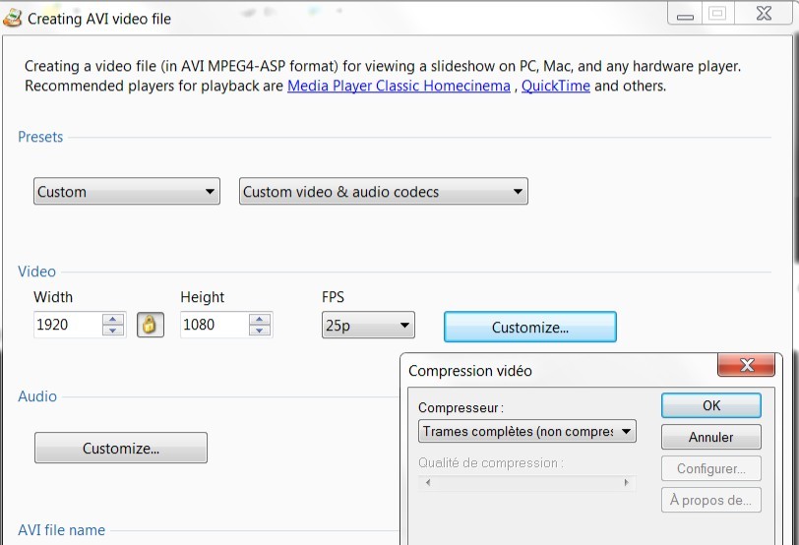Increase Height using up spinner arrow
The image size is (799, 545).
(260, 319)
